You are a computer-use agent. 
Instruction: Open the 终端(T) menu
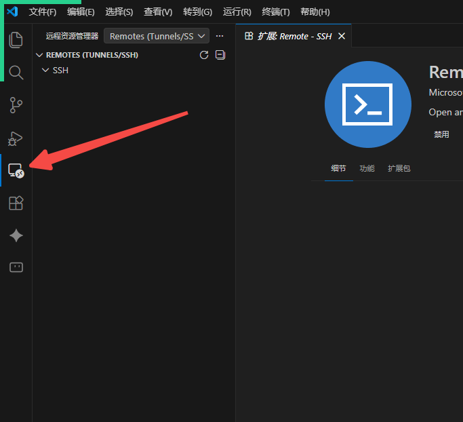click(x=275, y=12)
